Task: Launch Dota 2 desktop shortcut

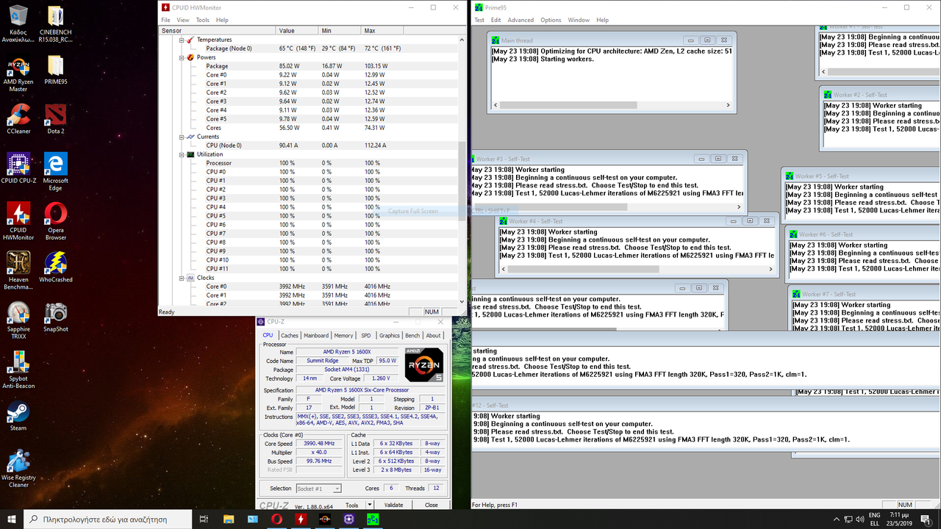Action: (x=56, y=118)
